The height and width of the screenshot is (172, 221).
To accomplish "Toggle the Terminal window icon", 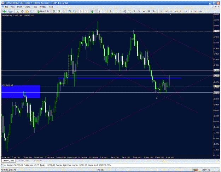I will [x=32, y=11].
